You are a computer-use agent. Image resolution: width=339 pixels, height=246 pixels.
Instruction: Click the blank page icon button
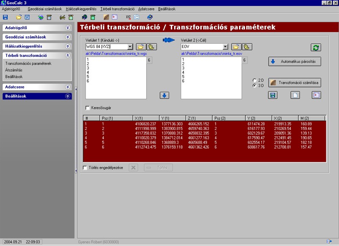tap(295, 95)
